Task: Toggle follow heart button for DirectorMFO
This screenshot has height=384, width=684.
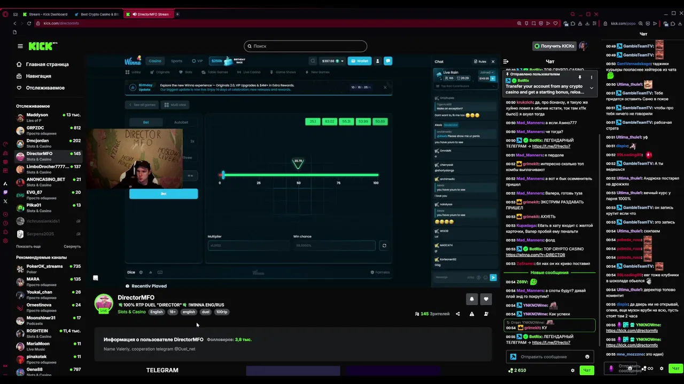Action: tap(486, 299)
